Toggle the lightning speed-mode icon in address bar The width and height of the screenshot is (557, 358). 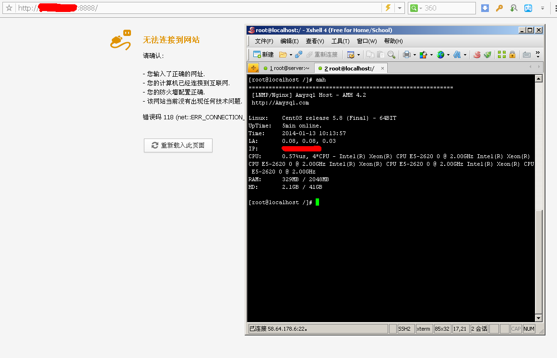pos(388,8)
